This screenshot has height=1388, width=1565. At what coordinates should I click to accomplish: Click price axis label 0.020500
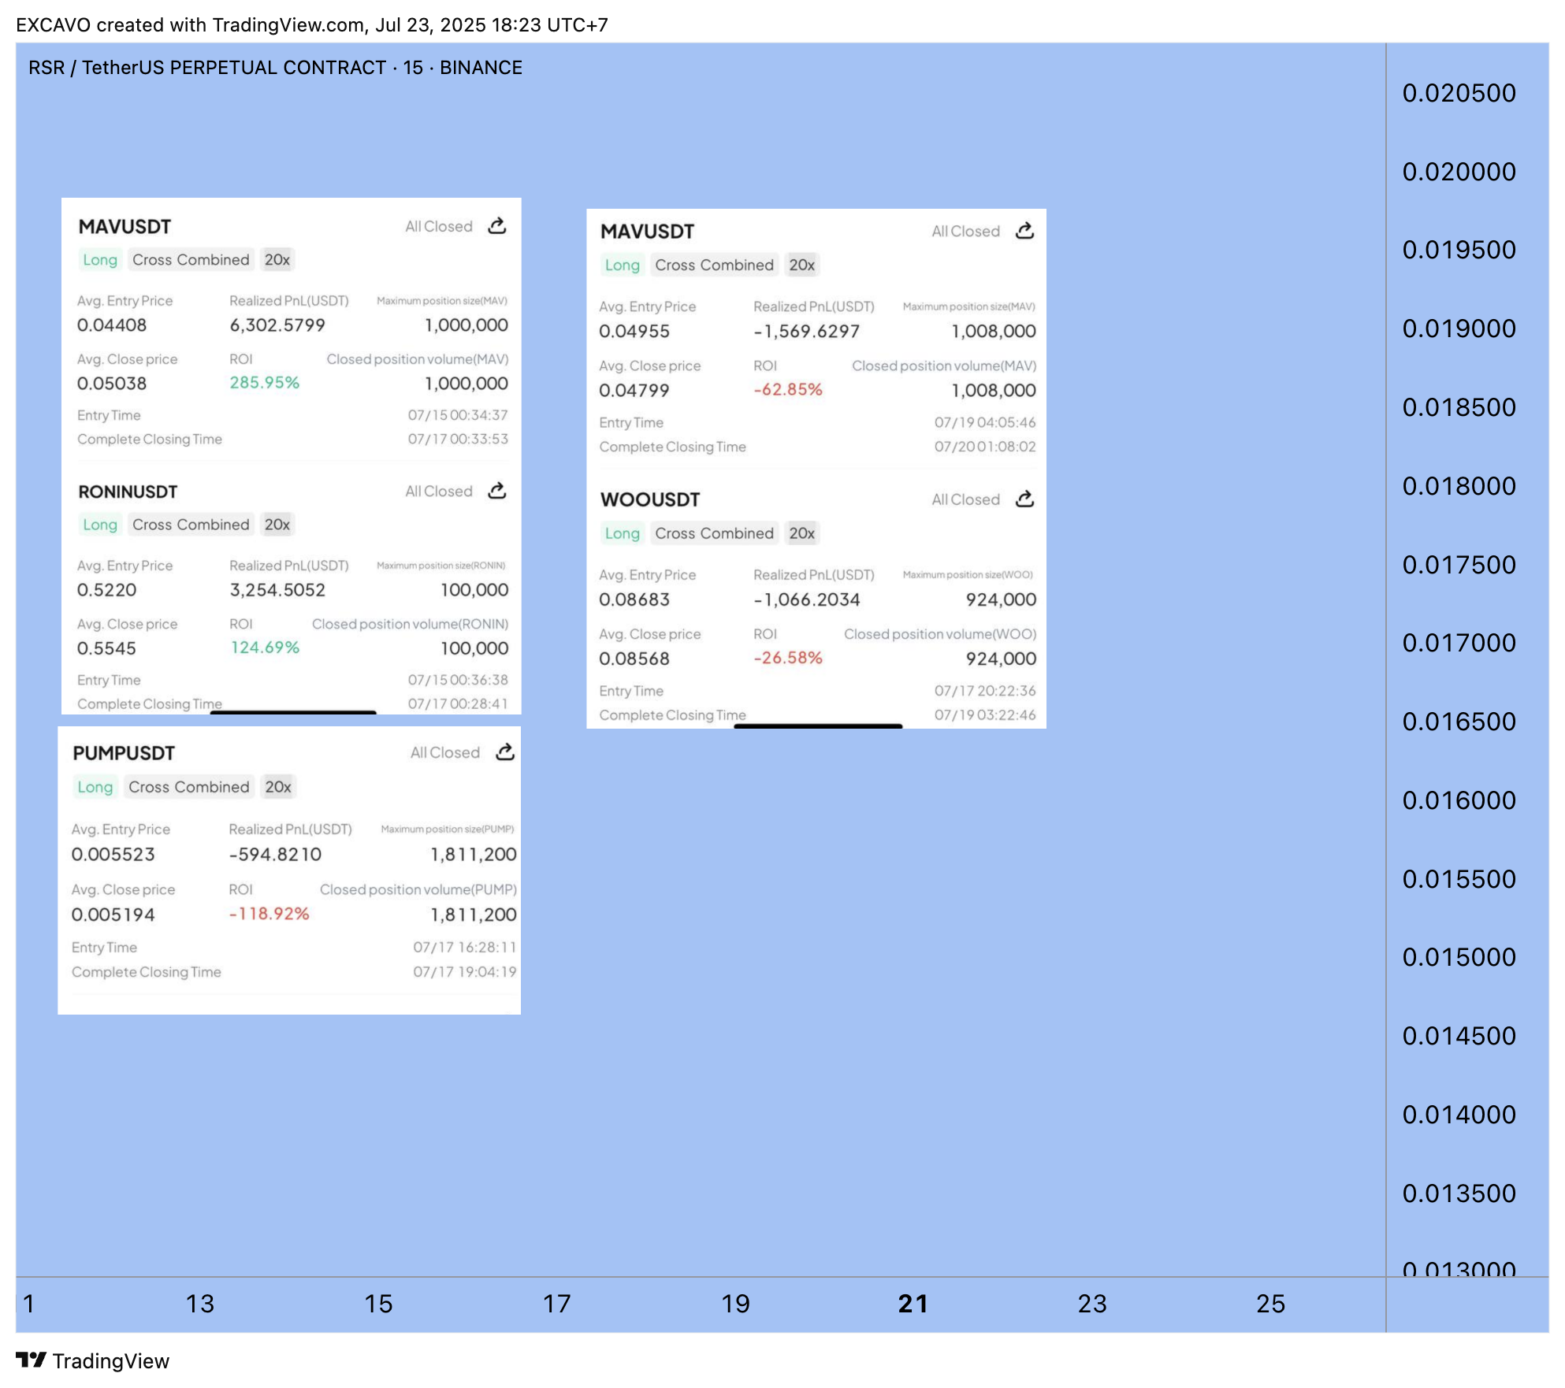tap(1459, 93)
